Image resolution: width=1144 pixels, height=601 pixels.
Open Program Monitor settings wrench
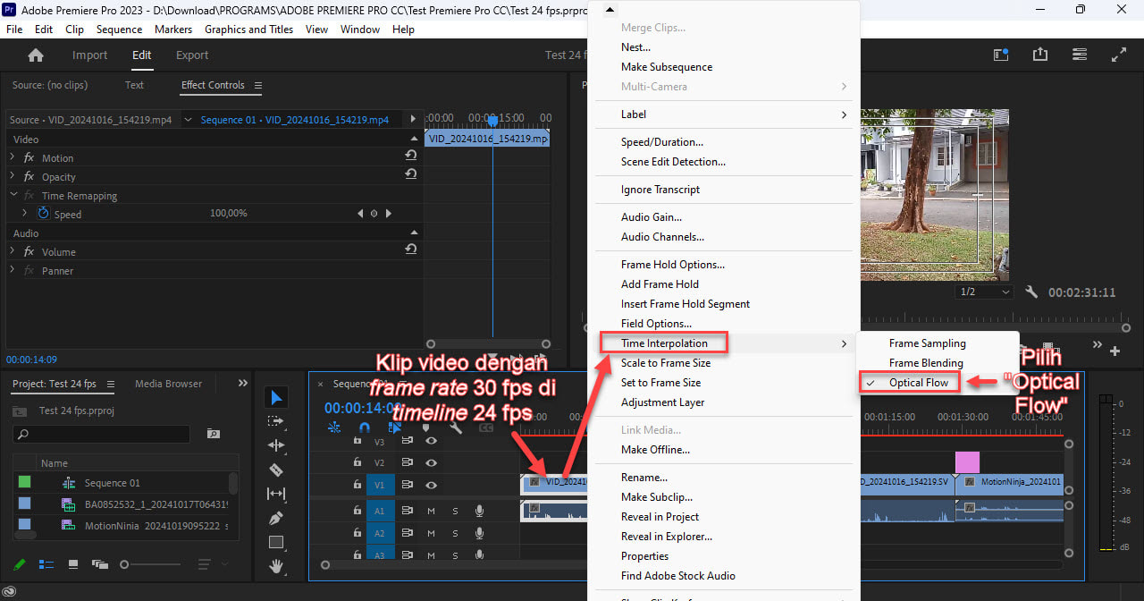pyautogui.click(x=1031, y=292)
